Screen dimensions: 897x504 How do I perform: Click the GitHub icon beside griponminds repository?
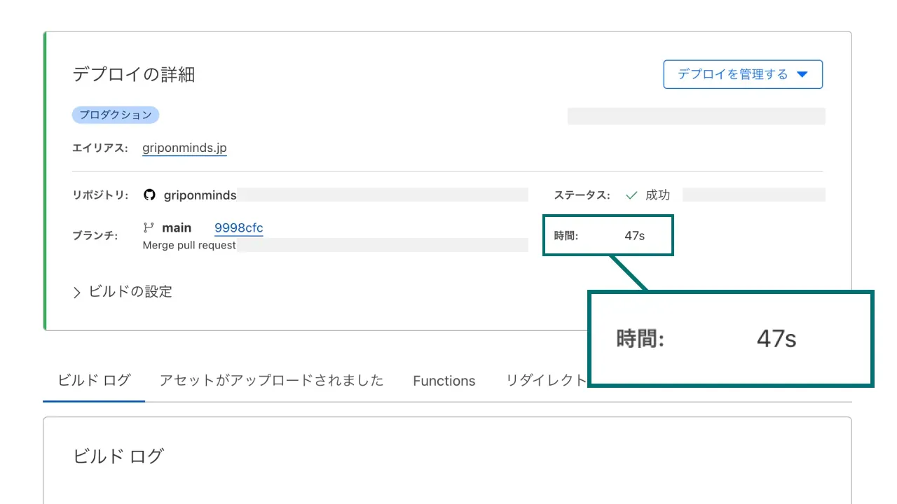coord(150,195)
